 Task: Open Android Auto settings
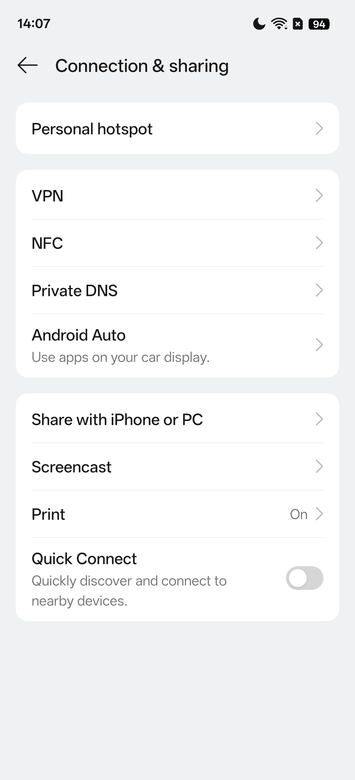tap(79, 335)
